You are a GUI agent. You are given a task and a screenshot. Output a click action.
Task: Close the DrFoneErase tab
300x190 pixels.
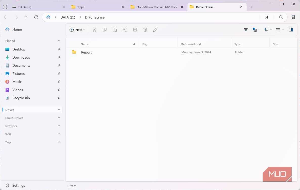click(x=241, y=7)
